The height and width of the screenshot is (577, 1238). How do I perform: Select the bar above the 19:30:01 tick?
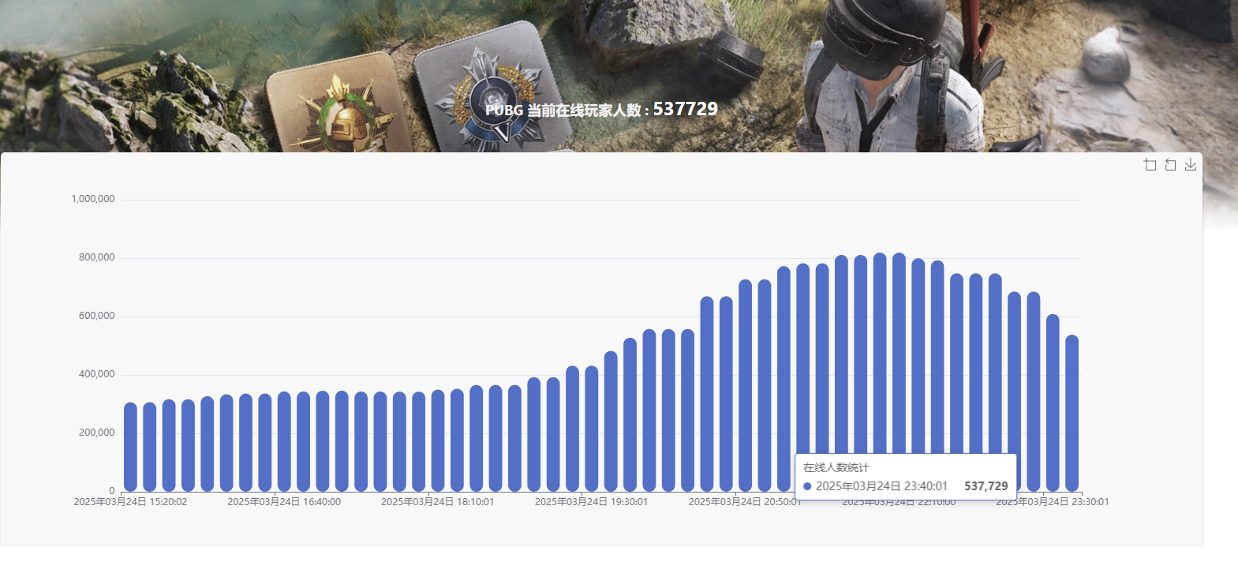(x=592, y=429)
